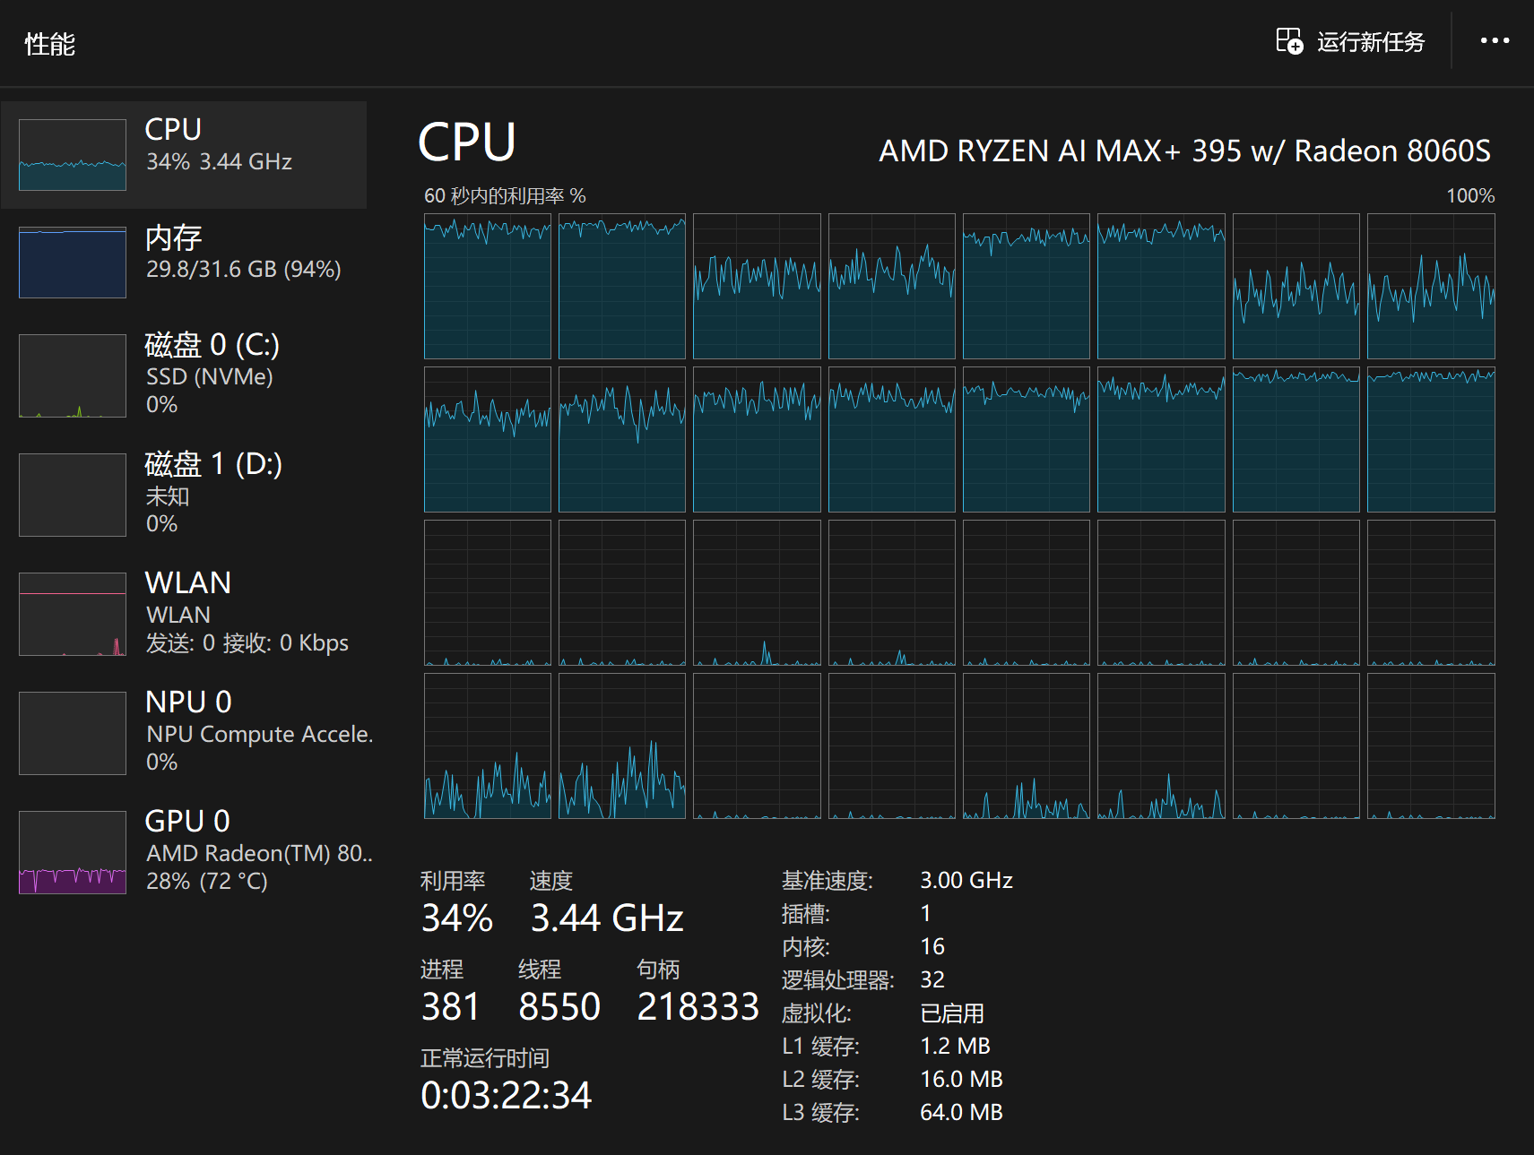Click the virtualization status 已启用
The image size is (1534, 1155).
[952, 1013]
